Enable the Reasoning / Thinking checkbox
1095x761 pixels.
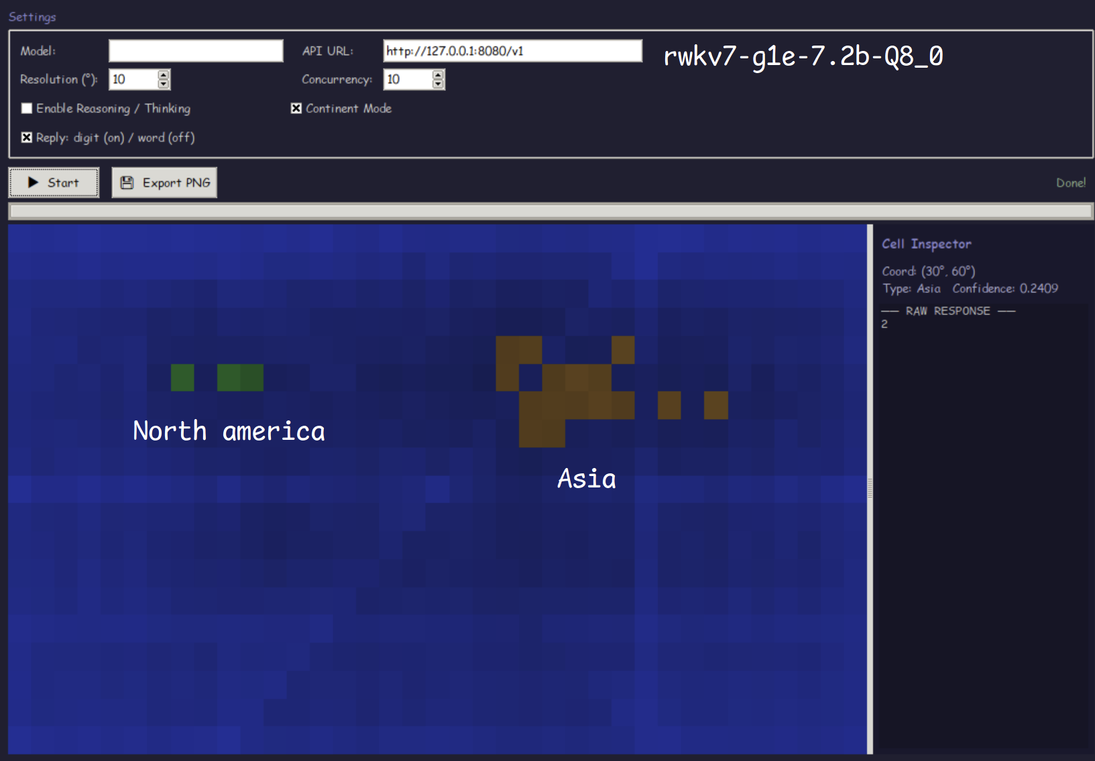tap(27, 109)
